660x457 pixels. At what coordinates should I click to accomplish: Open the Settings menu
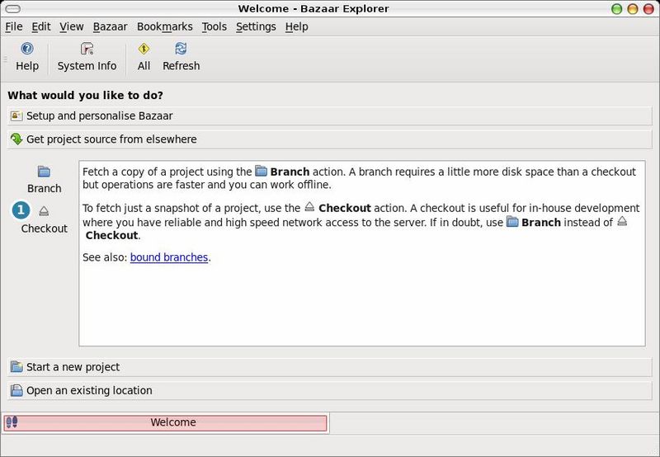pyautogui.click(x=256, y=26)
